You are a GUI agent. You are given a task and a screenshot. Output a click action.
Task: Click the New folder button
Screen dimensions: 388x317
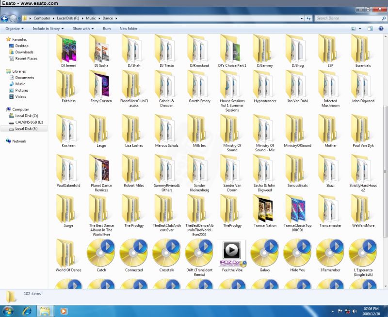129,29
